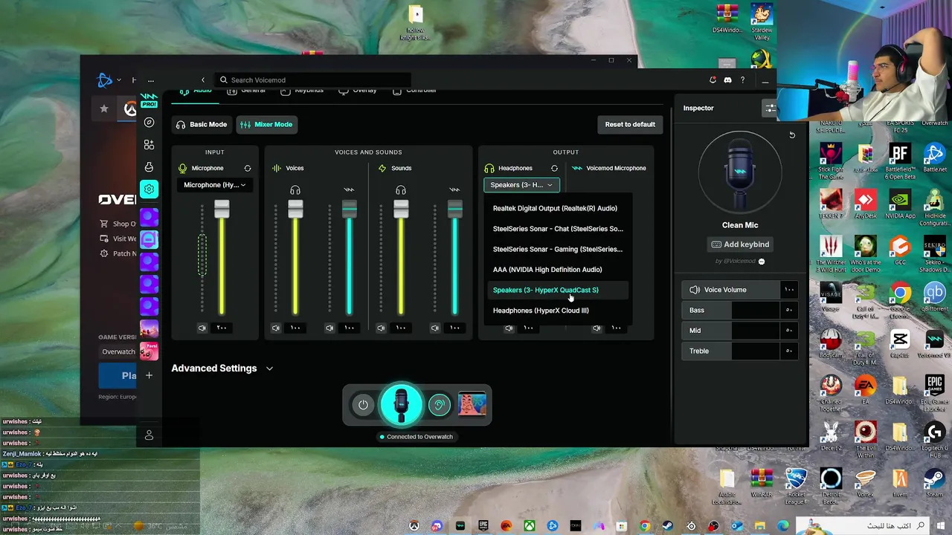Adjust the Mid slider in Inspector
Screen dimensions: 952x535
[740, 331]
